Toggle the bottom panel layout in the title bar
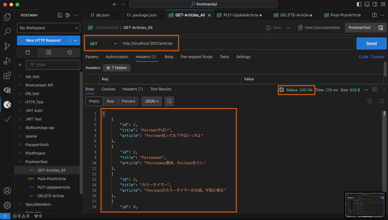Screen dimensions: 388x220 coord(367,4)
